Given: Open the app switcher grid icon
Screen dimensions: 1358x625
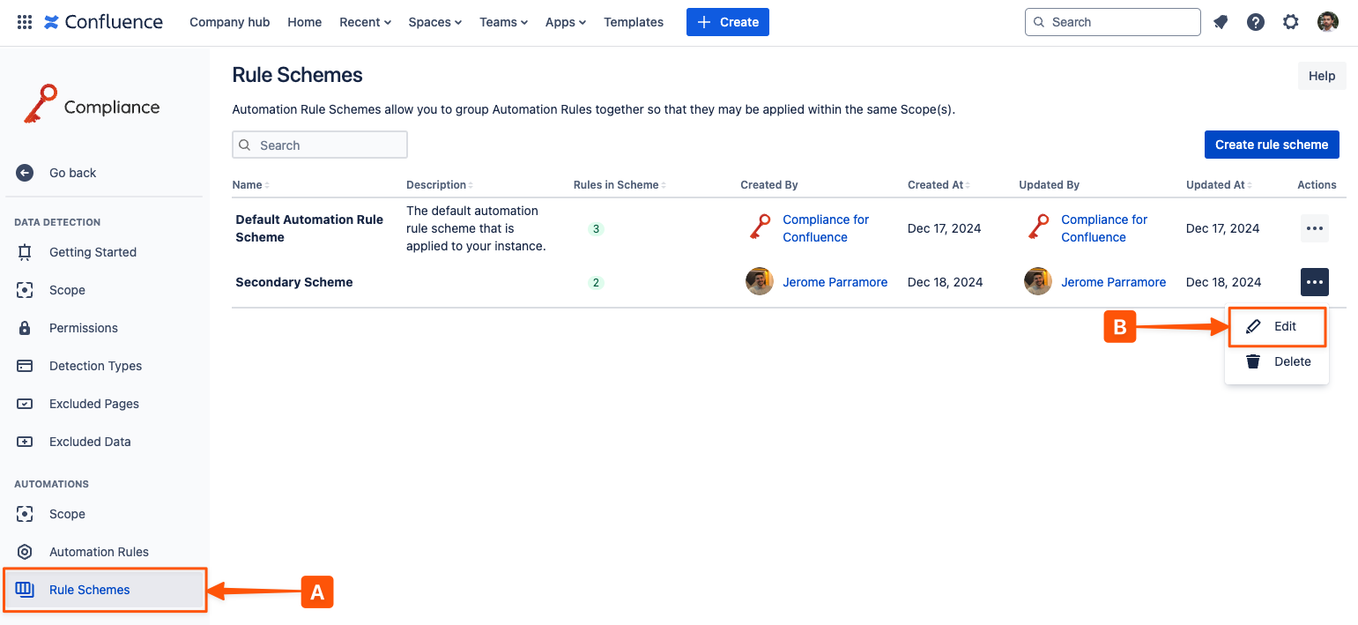Looking at the screenshot, I should pos(25,22).
